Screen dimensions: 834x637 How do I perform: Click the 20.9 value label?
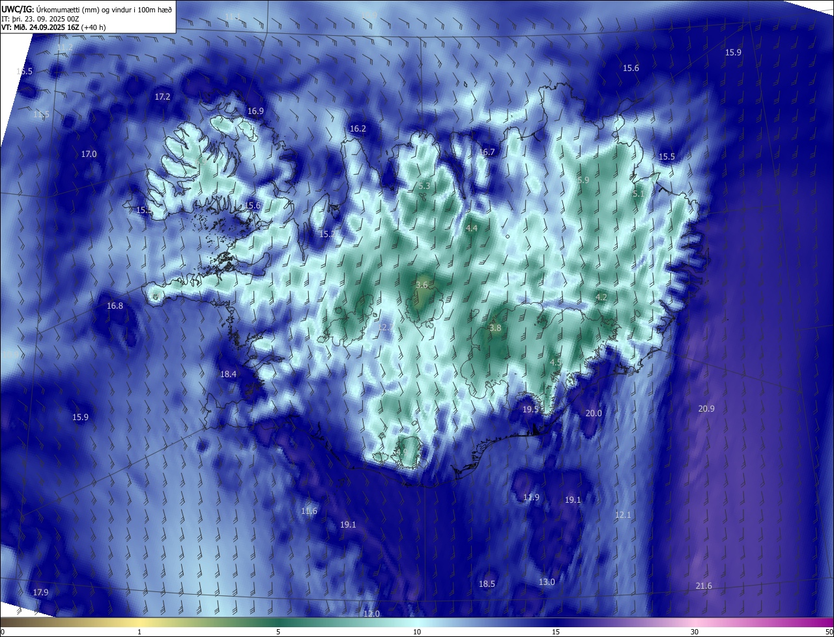(x=706, y=408)
